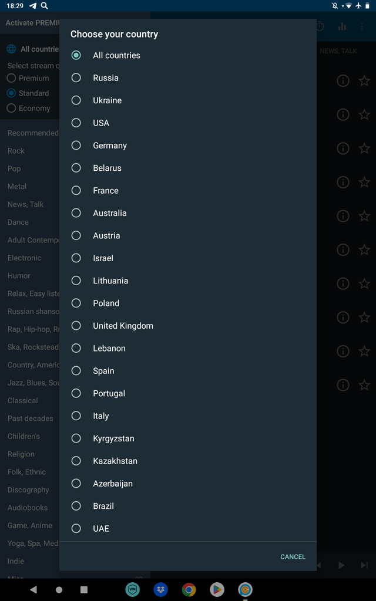The height and width of the screenshot is (601, 376).
Task: Open Google Play Store from the dock
Action: click(x=217, y=589)
